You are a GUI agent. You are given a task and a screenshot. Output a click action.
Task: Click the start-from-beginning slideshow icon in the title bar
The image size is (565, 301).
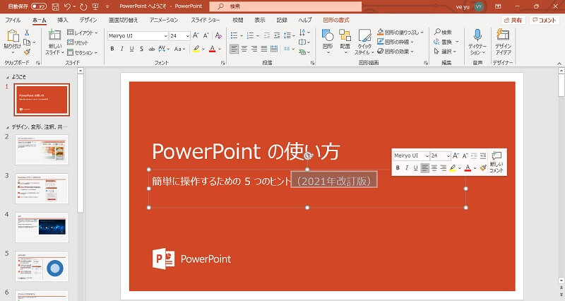95,6
